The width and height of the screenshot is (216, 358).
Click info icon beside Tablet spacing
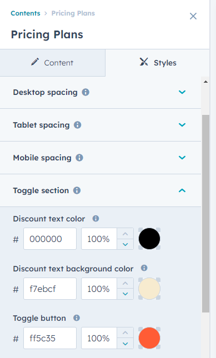pyautogui.click(x=77, y=125)
